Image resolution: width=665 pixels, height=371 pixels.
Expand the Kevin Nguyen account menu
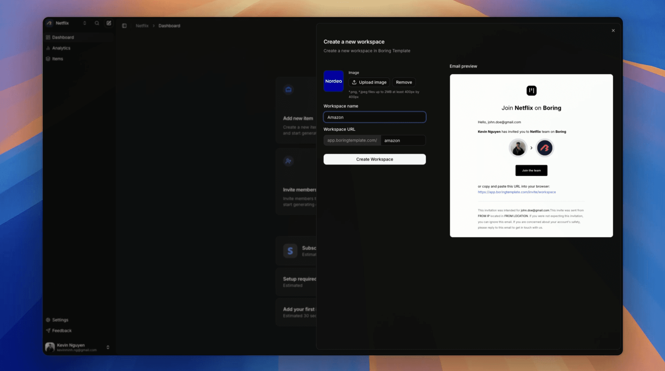pyautogui.click(x=108, y=347)
